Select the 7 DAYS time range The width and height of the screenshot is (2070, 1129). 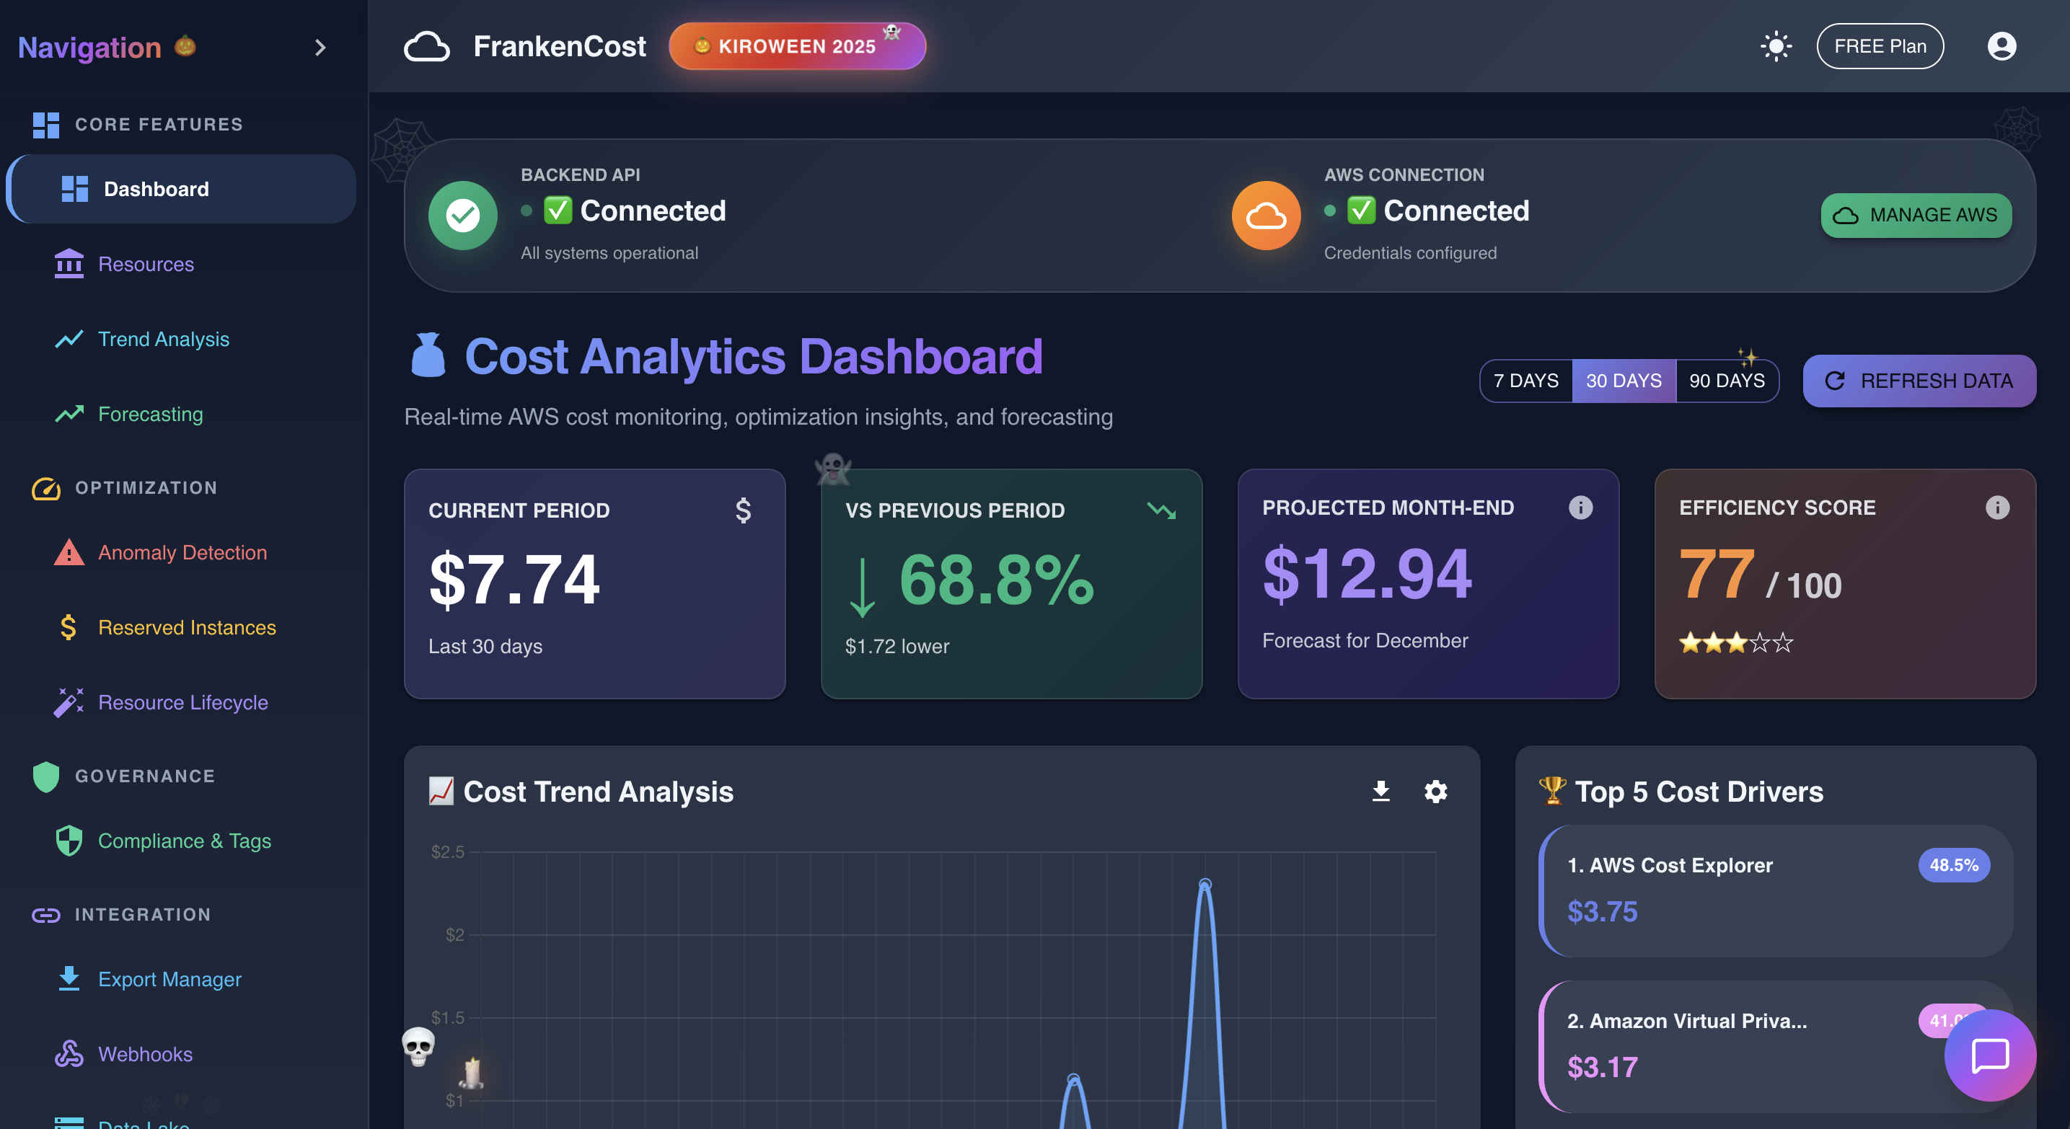(1525, 381)
